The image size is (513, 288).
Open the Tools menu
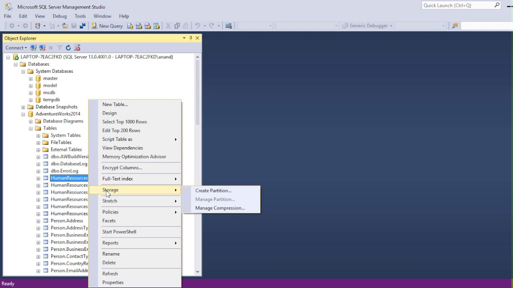pyautogui.click(x=80, y=16)
